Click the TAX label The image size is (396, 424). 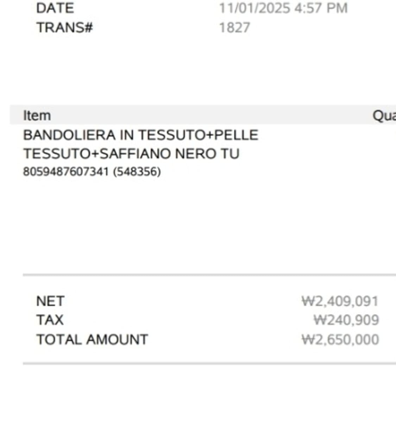pyautogui.click(x=50, y=320)
